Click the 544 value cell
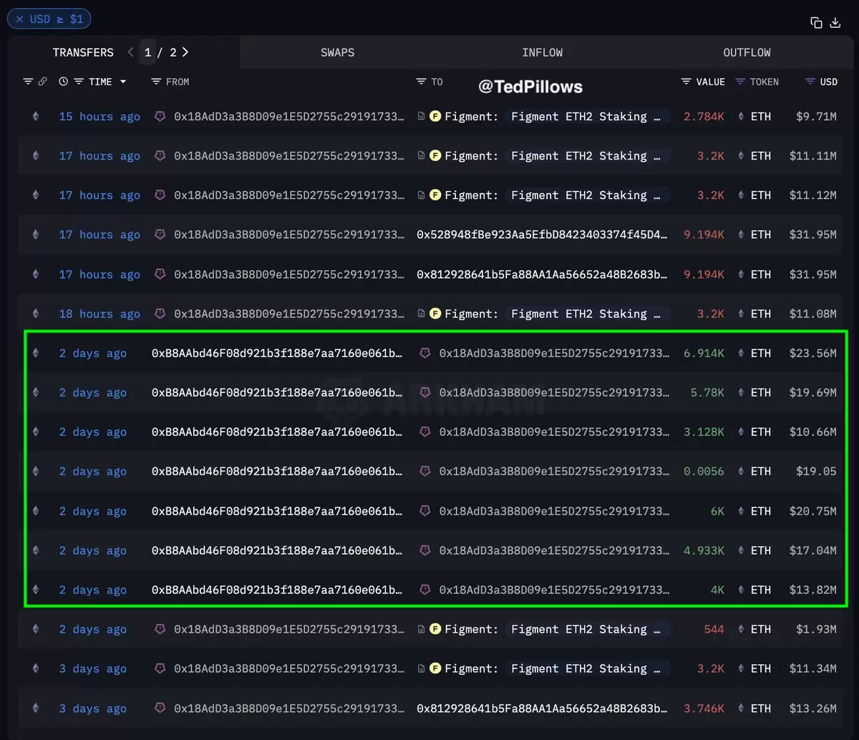This screenshot has width=859, height=740. pos(714,630)
